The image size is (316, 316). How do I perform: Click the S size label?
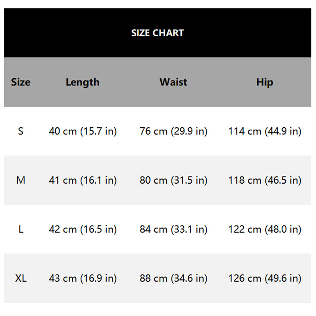click(x=21, y=131)
